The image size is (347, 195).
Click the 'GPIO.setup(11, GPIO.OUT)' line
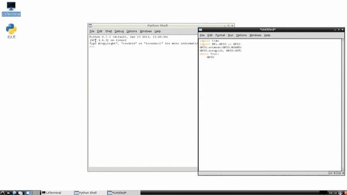(x=221, y=50)
